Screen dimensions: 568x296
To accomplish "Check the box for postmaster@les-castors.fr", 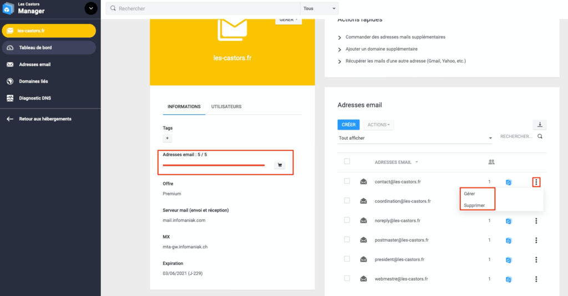I will click(x=347, y=239).
